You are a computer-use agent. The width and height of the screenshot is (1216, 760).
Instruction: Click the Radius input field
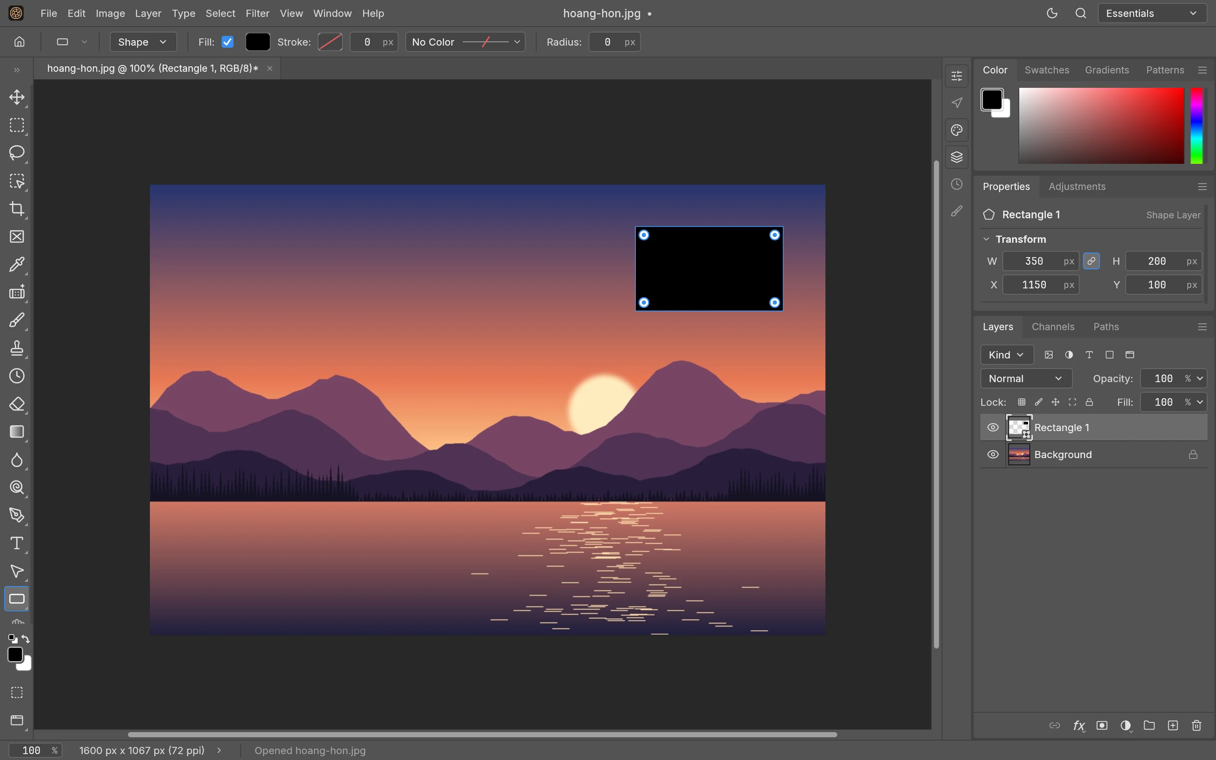pyautogui.click(x=614, y=42)
